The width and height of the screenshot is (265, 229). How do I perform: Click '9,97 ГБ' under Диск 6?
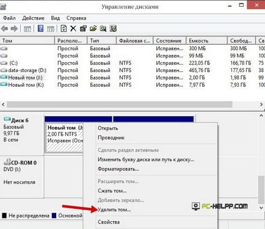pyautogui.click(x=12, y=133)
